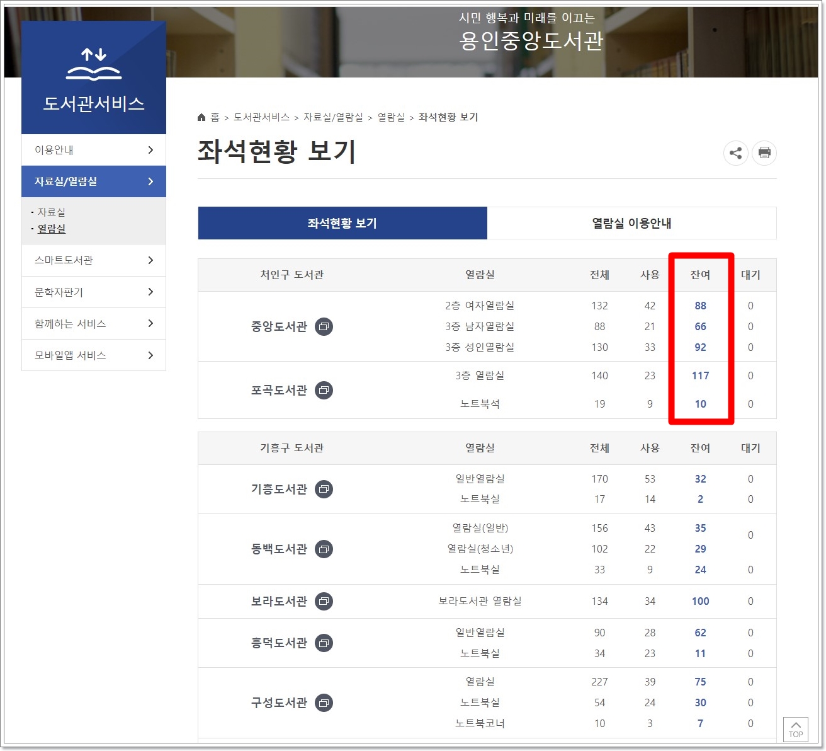826x751 pixels.
Task: Click remaining seats 62 for 흥덕 일반열람실
Action: [x=700, y=633]
